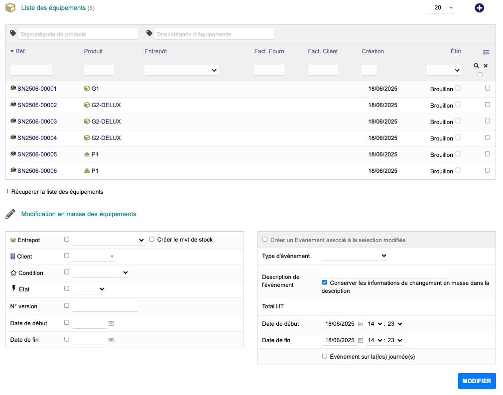Viewport: 503px width, 395px height.
Task: Click the MODIFIER button
Action: (x=477, y=381)
